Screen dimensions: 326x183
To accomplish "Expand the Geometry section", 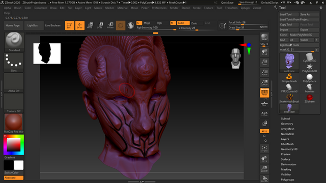I will (x=287, y=124).
